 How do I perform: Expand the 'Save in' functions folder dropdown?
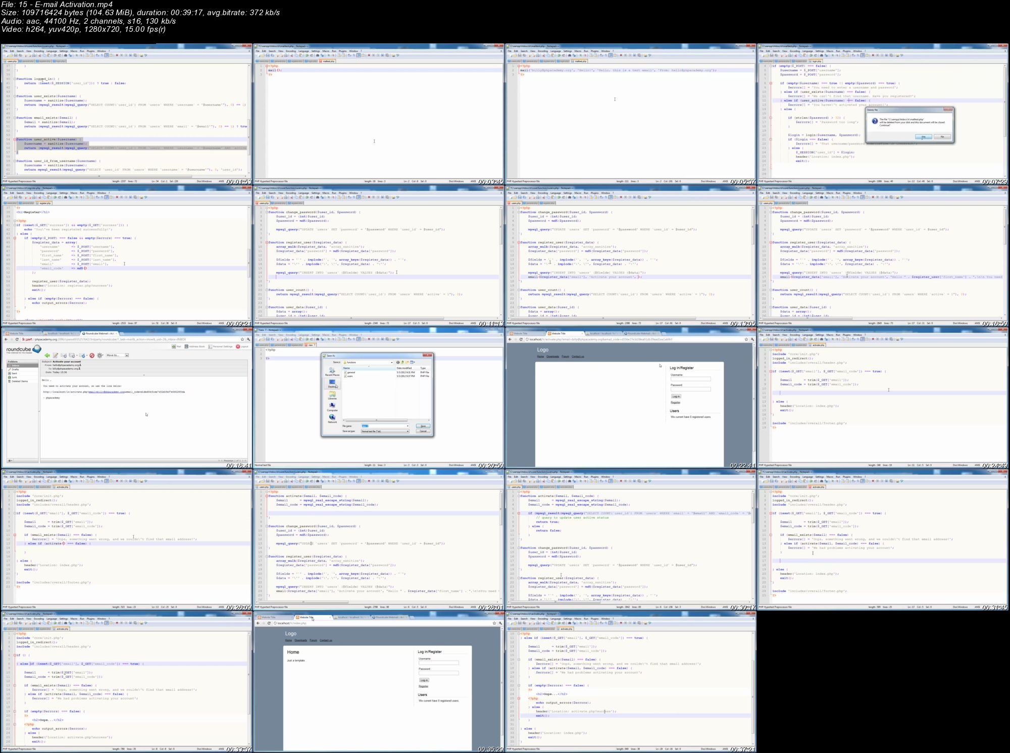pyautogui.click(x=391, y=362)
